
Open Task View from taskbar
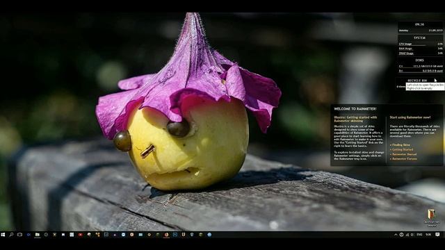(19, 235)
